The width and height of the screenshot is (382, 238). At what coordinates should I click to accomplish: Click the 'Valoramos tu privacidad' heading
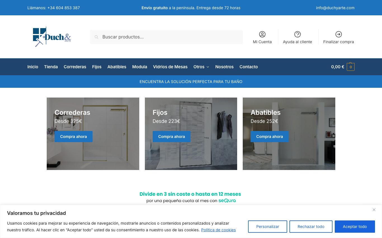[36, 213]
